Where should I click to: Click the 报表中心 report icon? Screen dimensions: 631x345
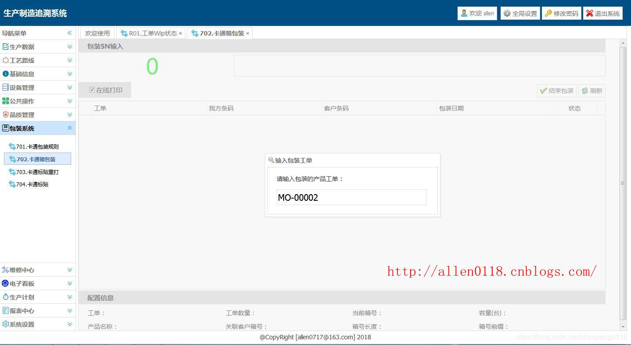point(6,310)
